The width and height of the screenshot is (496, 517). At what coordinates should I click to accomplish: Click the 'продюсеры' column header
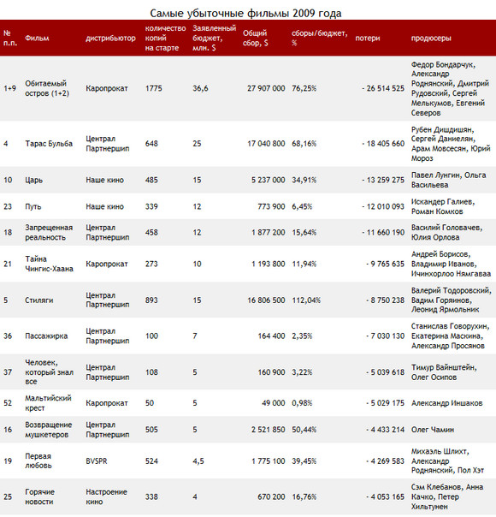[x=431, y=39]
